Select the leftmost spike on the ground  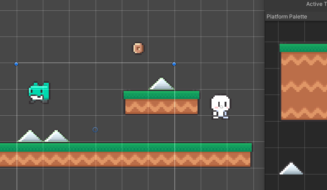click(x=30, y=136)
